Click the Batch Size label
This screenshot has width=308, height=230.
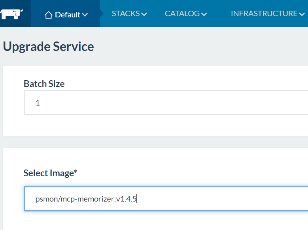tap(44, 84)
